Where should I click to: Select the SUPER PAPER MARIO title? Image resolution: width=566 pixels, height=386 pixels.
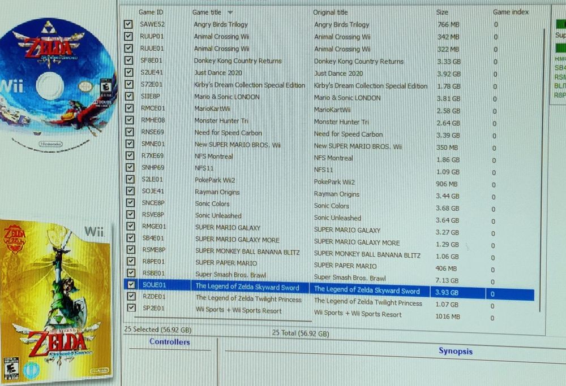coord(226,263)
